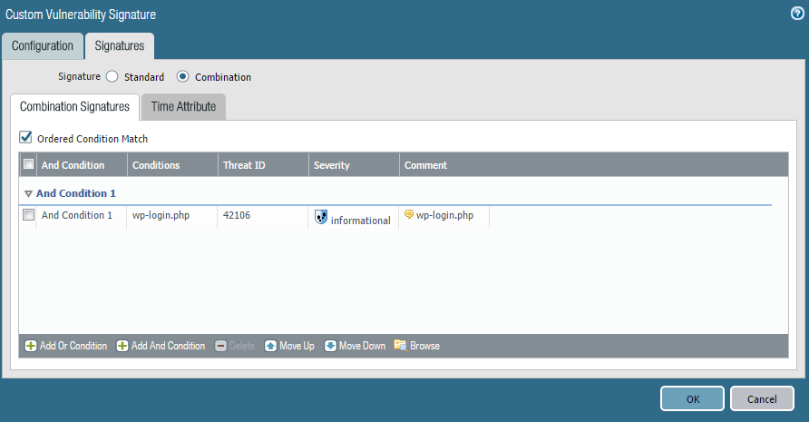Open the Signatures tab

coord(120,46)
